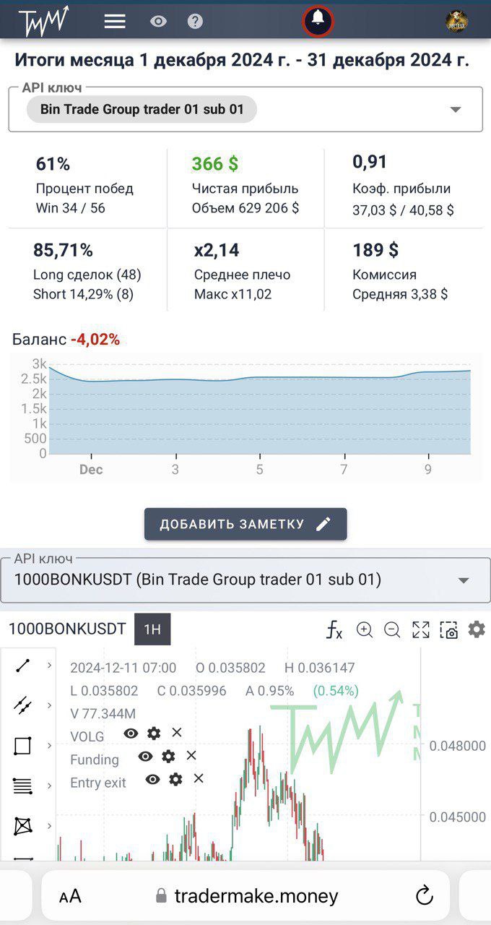Toggle VOLG indicator visibility
The image size is (491, 925).
(x=131, y=733)
